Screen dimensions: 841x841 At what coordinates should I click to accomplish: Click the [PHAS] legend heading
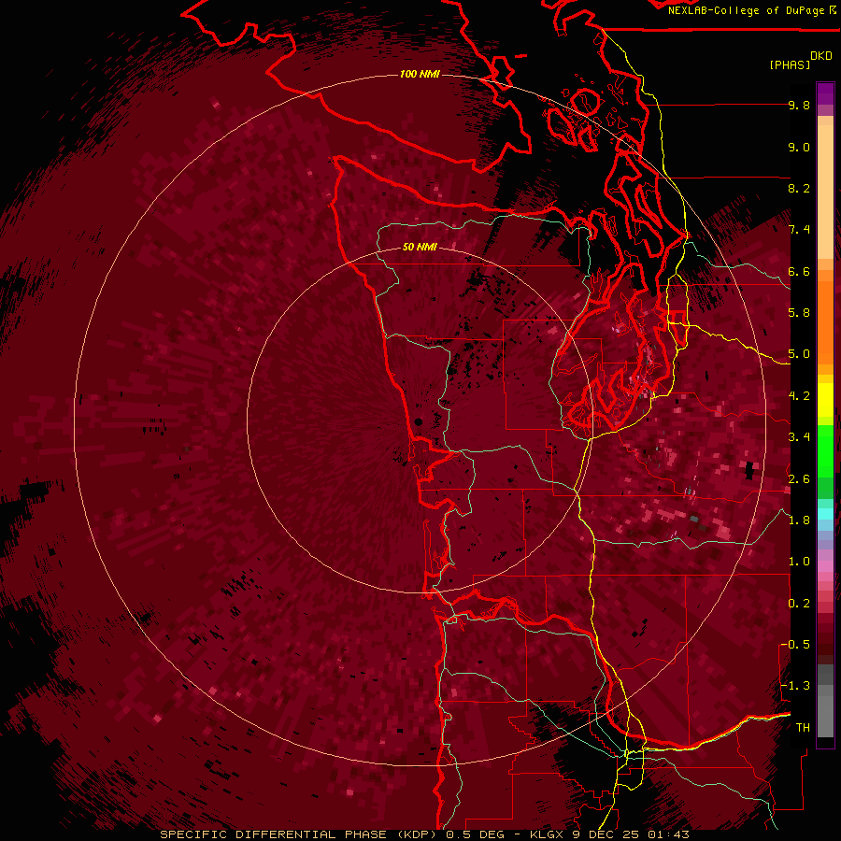tap(790, 65)
